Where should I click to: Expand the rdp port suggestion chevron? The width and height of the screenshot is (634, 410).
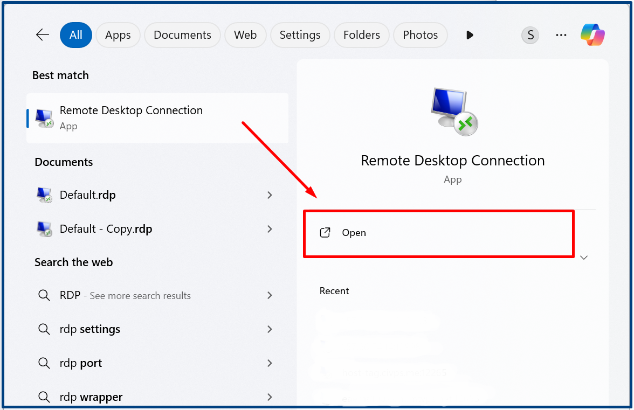tap(270, 363)
